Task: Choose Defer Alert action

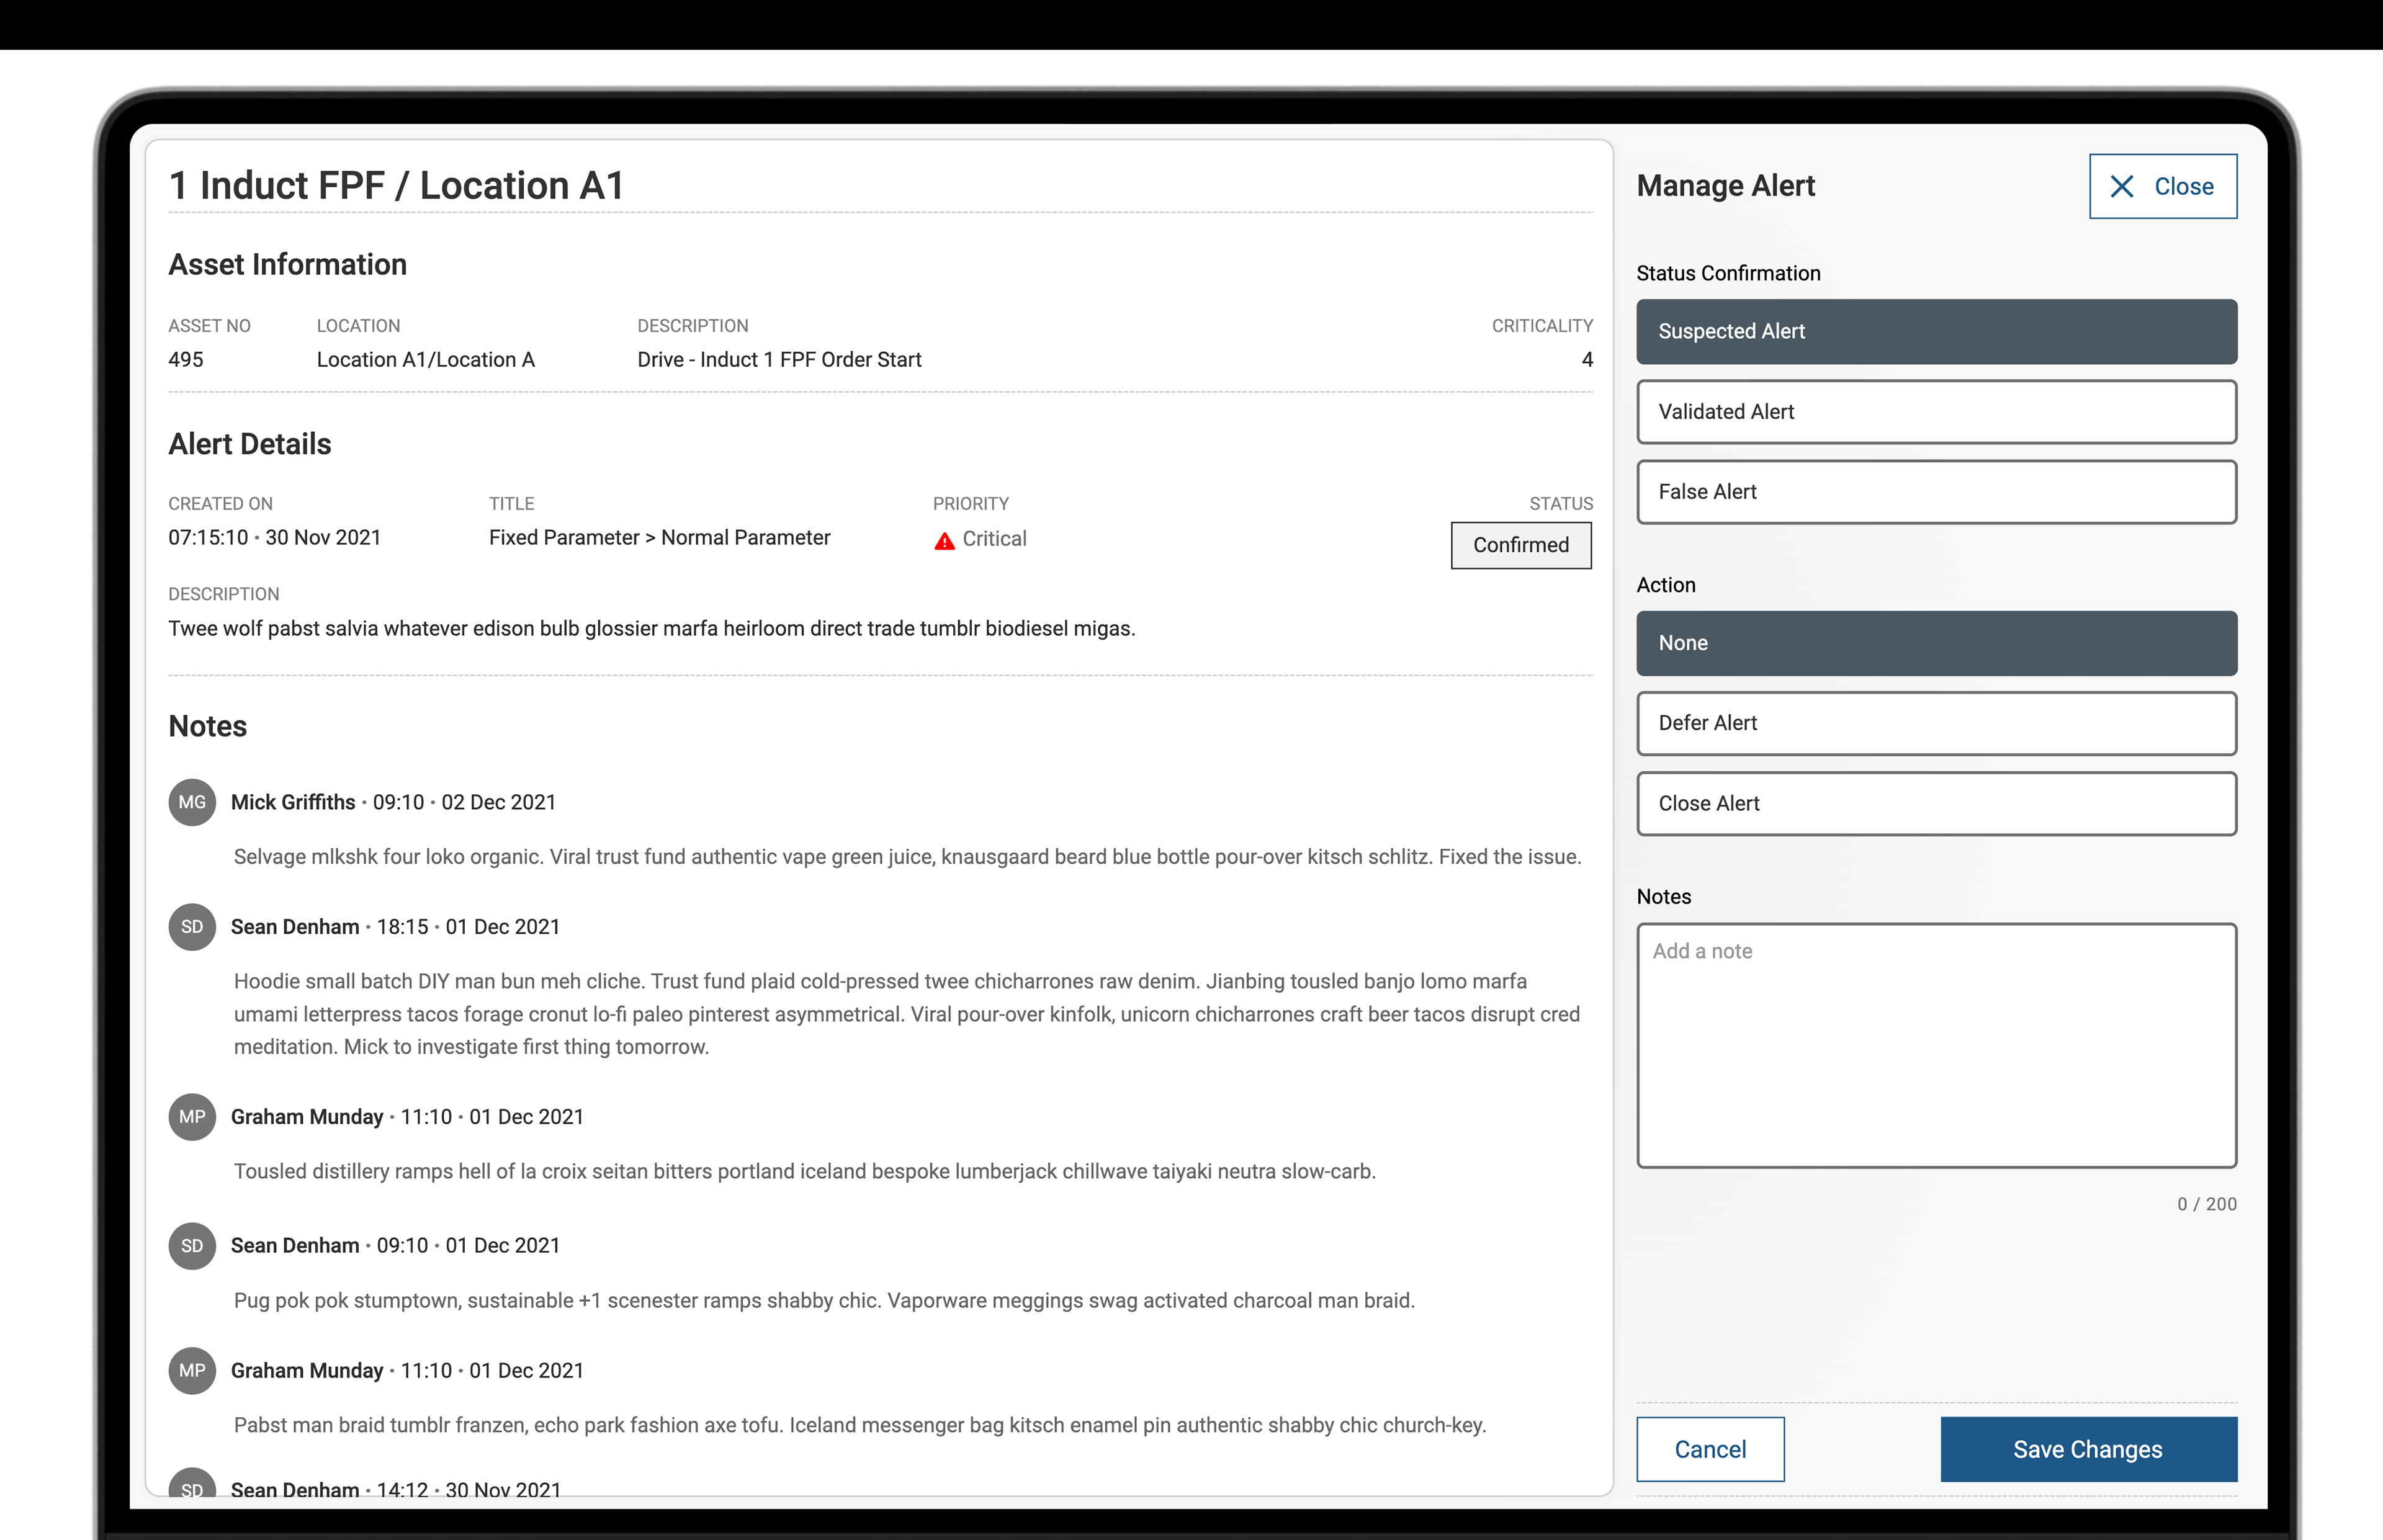Action: click(x=1936, y=723)
